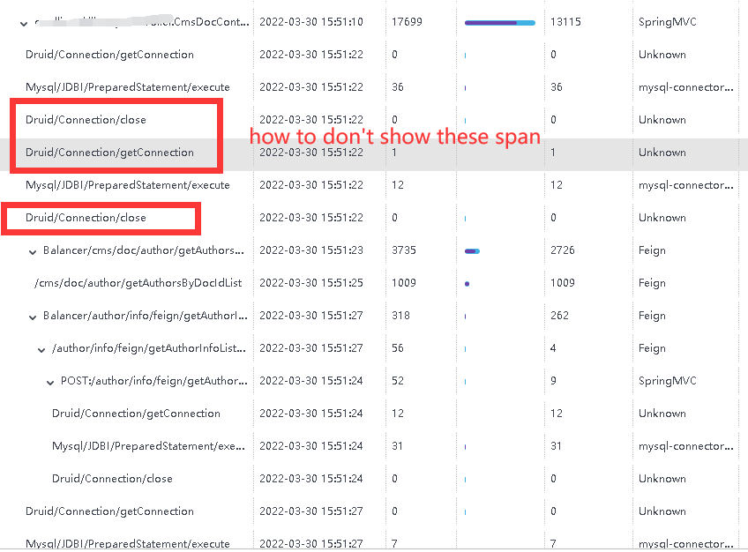Viewport: 748px width, 552px height.
Task: Collapse the /author/info/feign/getAuthorInfoList span chevron
Action: (x=41, y=350)
